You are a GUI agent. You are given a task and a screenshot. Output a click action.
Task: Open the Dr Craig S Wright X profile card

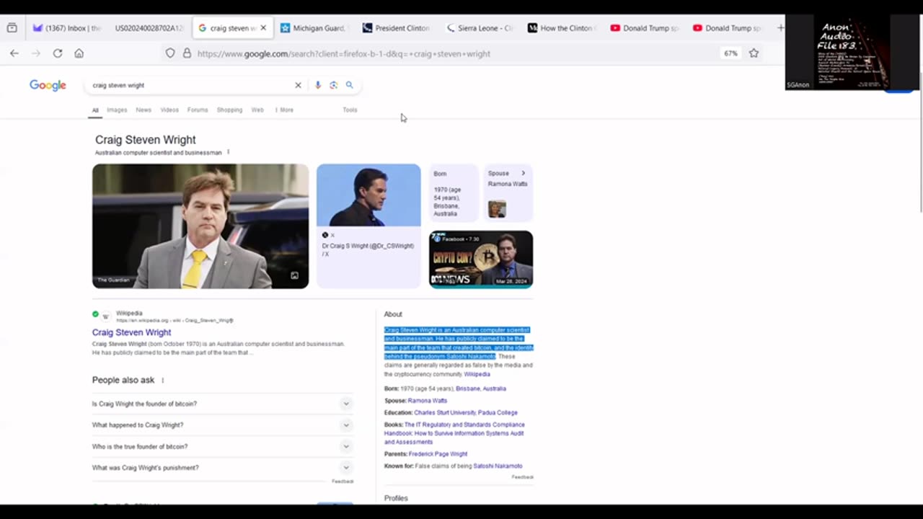point(368,226)
